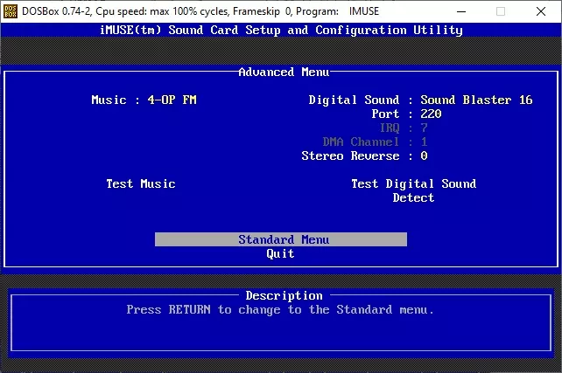This screenshot has width=562, height=373.
Task: Switch to the Standard Menu
Action: (281, 239)
